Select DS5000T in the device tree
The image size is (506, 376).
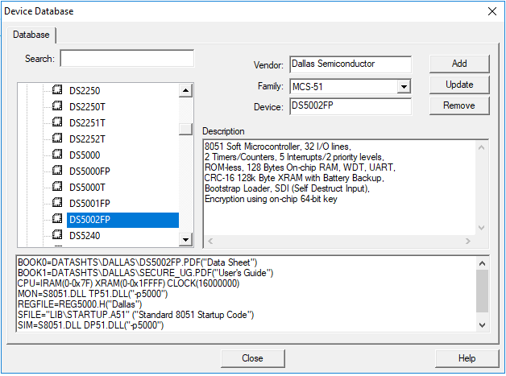tap(87, 188)
